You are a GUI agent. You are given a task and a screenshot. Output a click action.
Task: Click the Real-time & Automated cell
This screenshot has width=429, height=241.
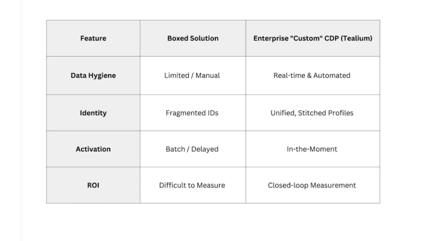coord(313,75)
